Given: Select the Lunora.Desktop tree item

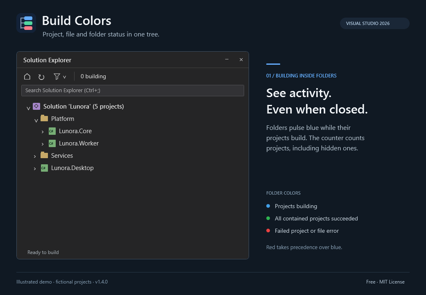Looking at the screenshot, I should pos(72,168).
